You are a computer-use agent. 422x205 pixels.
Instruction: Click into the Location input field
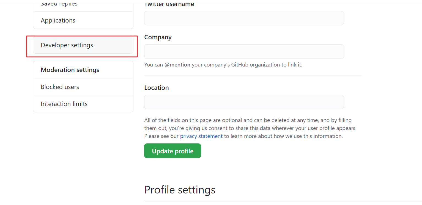pos(244,102)
